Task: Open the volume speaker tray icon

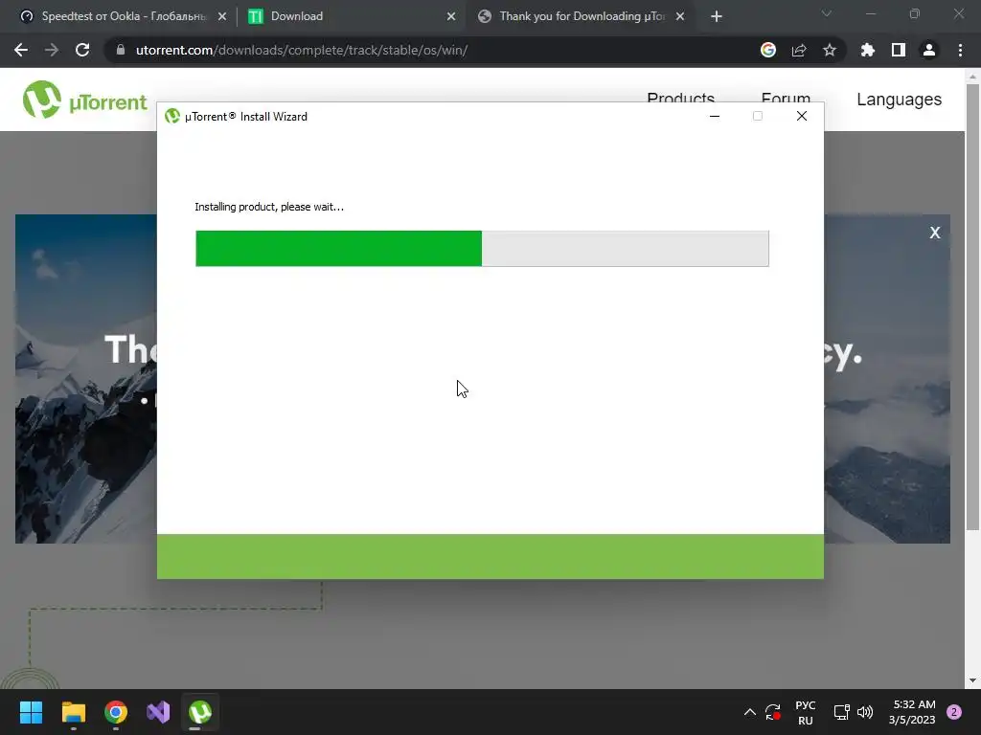Action: (865, 712)
